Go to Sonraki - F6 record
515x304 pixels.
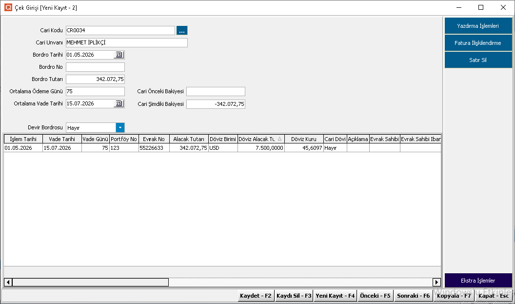click(x=414, y=296)
